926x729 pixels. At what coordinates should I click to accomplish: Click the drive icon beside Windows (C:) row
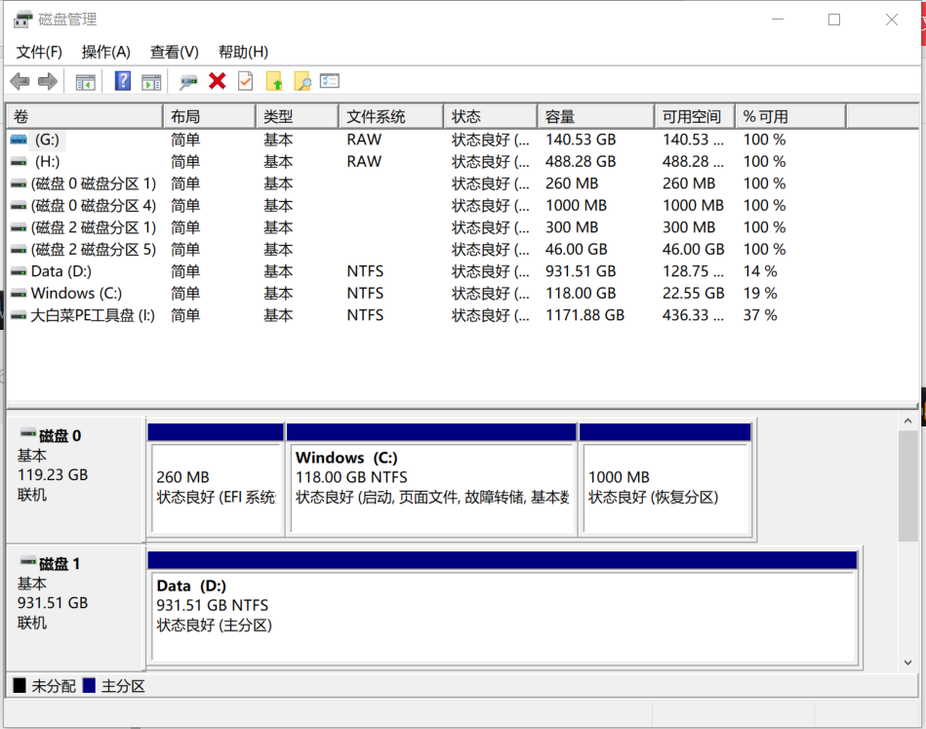click(19, 294)
